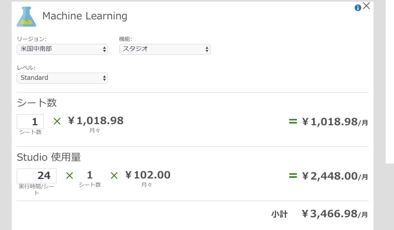Focus the 実行時間/シート input containing 24
This screenshot has width=394, height=230.
click(x=37, y=176)
